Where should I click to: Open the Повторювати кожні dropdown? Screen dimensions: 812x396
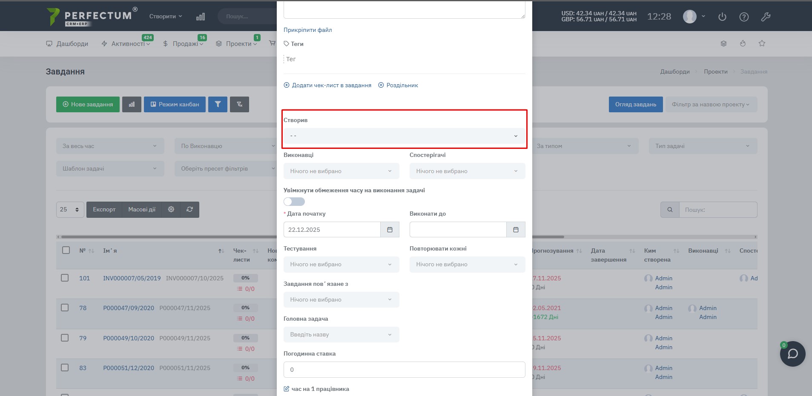coord(467,265)
